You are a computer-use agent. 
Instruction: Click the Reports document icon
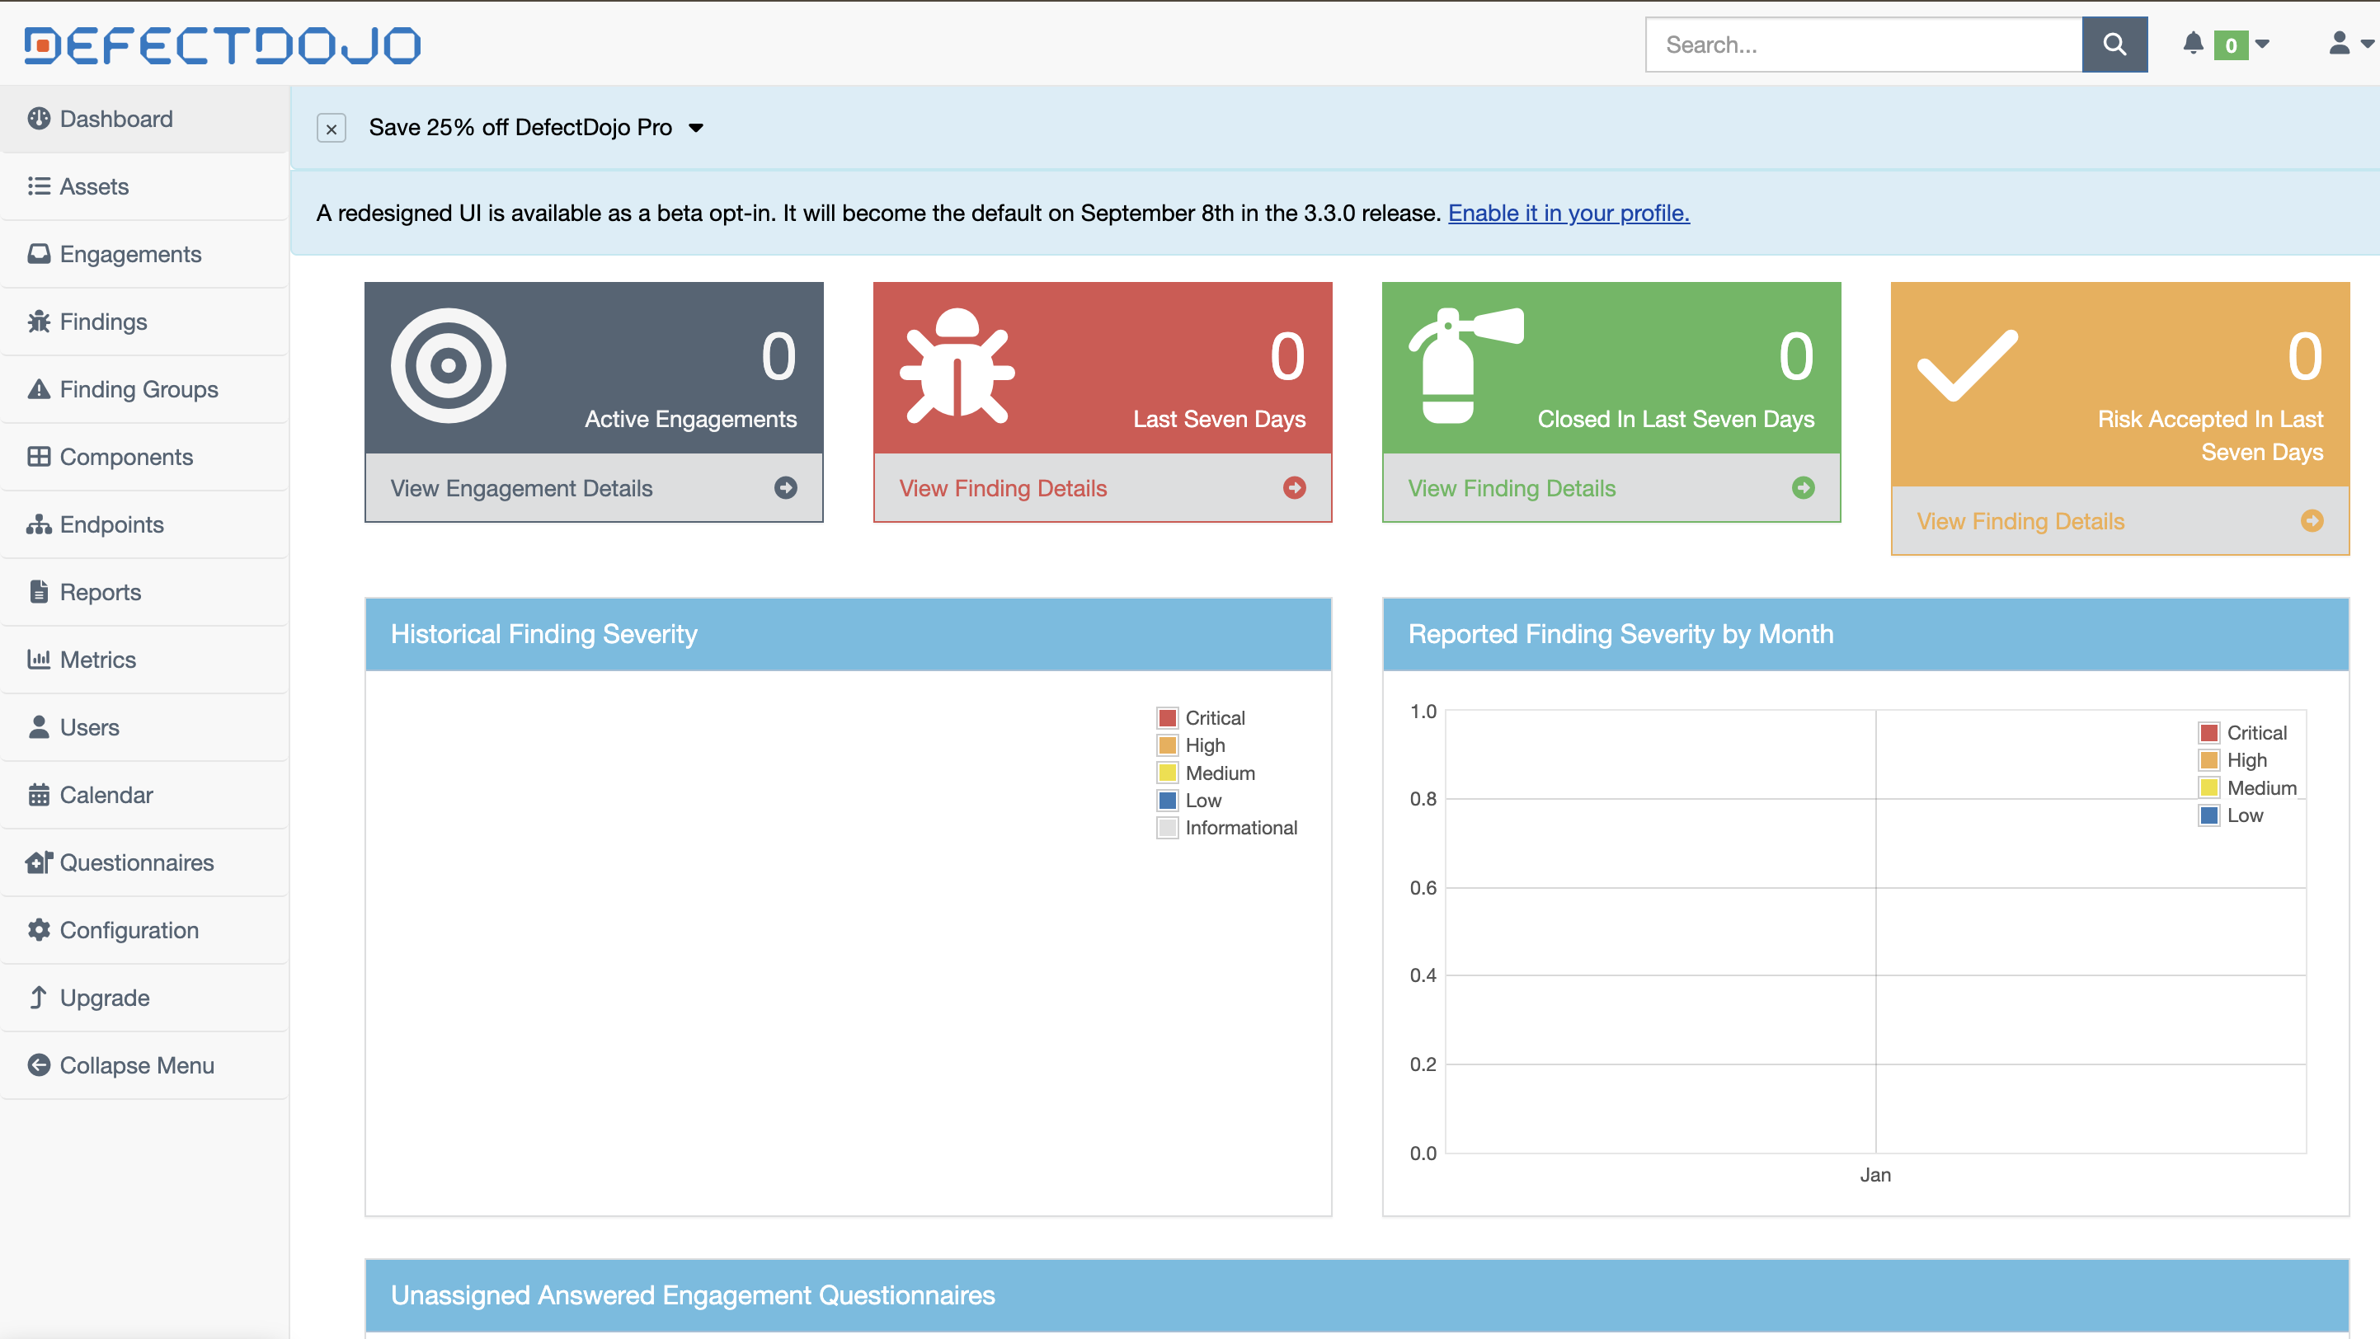coord(39,592)
